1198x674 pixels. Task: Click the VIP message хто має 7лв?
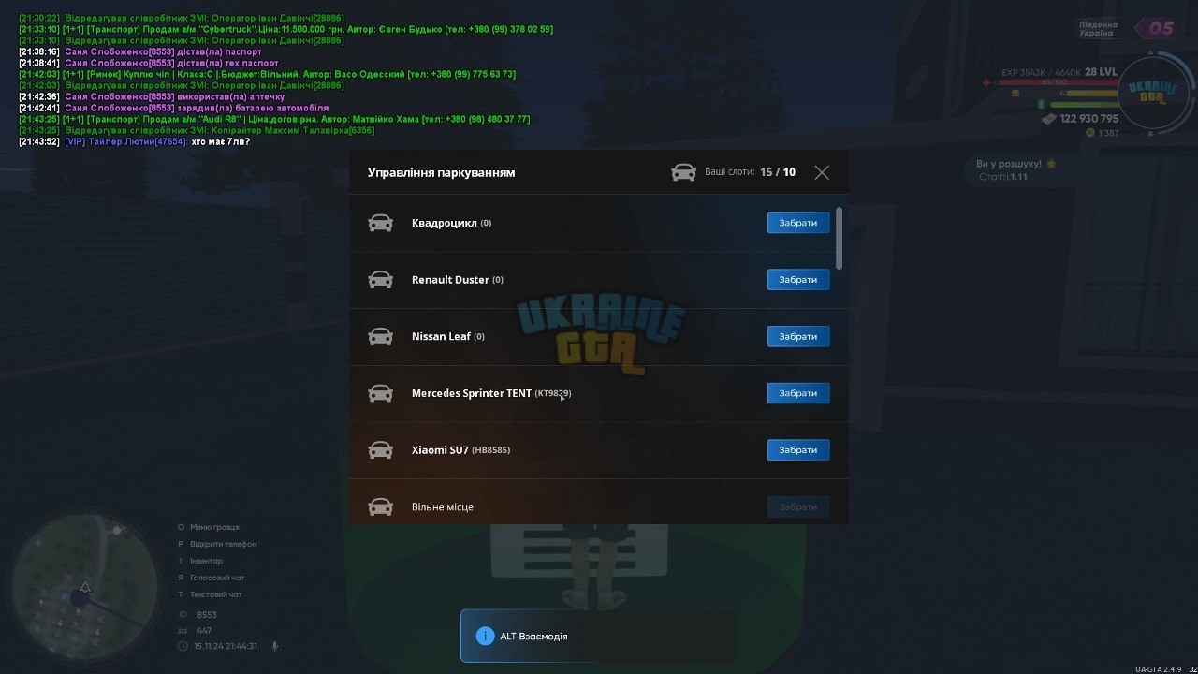point(135,141)
